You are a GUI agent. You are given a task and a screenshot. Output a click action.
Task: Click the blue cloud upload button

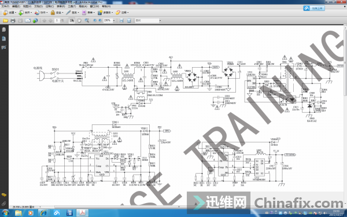[x=314, y=8]
